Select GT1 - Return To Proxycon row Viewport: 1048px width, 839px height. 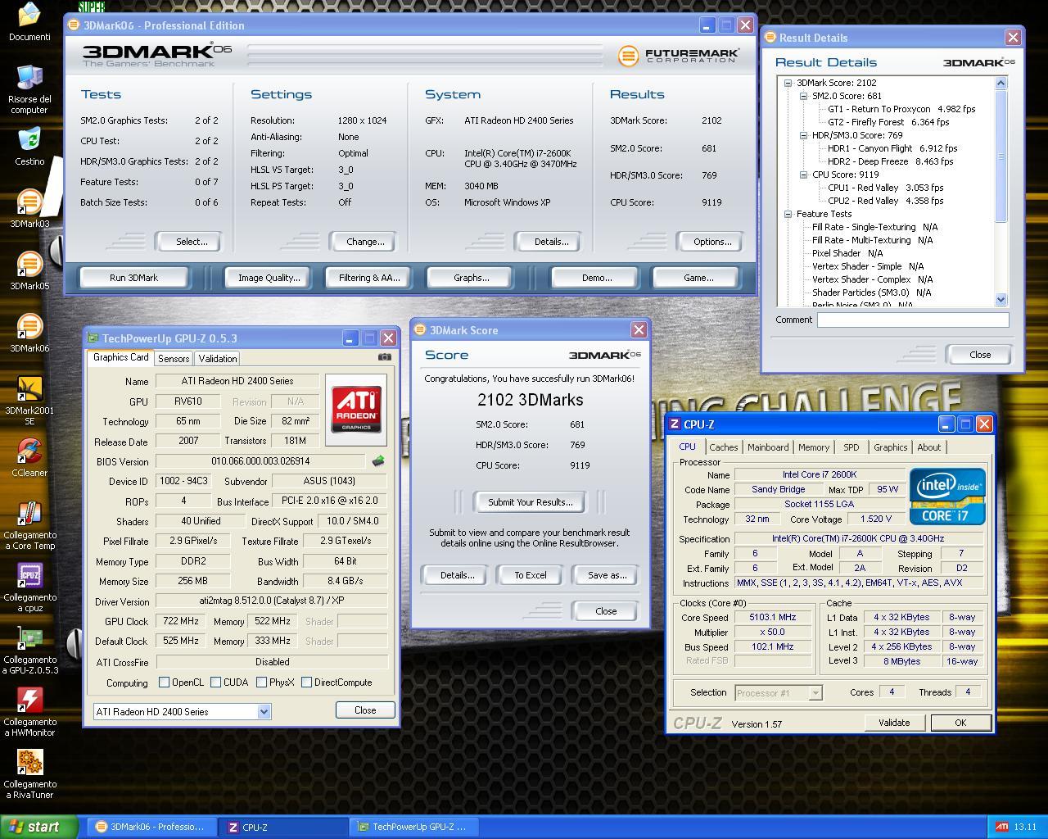(901, 109)
